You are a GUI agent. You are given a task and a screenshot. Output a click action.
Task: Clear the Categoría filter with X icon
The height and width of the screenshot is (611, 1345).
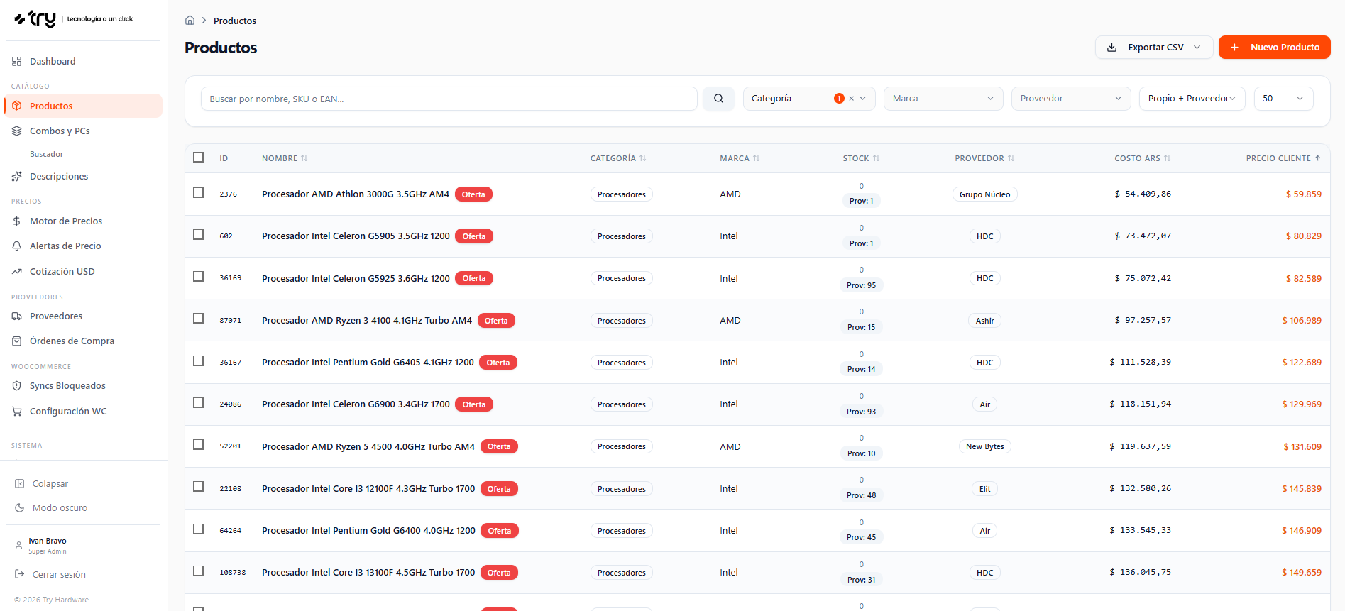[852, 99]
